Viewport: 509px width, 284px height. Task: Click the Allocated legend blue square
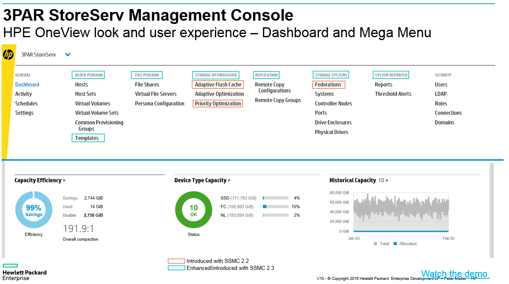[x=395, y=244]
